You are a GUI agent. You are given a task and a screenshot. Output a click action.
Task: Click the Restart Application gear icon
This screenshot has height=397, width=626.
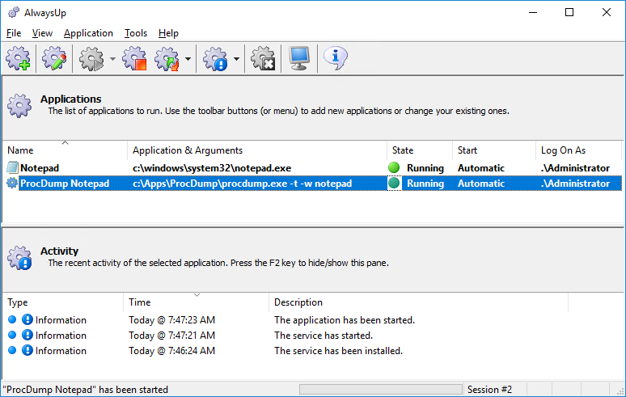167,59
